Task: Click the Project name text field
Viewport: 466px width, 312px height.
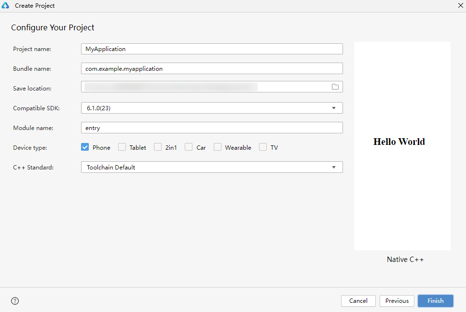Action: click(212, 49)
